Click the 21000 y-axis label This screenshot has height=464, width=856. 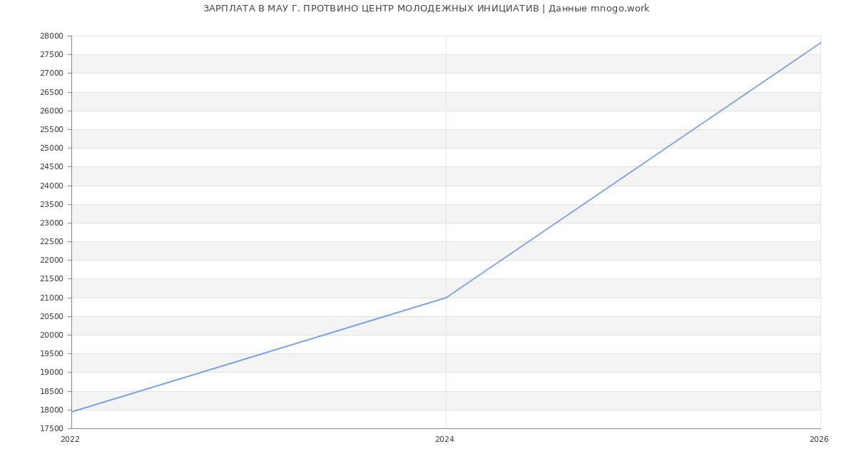point(51,298)
